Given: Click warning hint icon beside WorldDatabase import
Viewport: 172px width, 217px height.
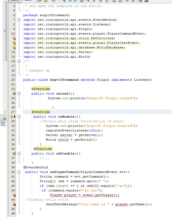Looking at the screenshot, I should [x=14, y=47].
